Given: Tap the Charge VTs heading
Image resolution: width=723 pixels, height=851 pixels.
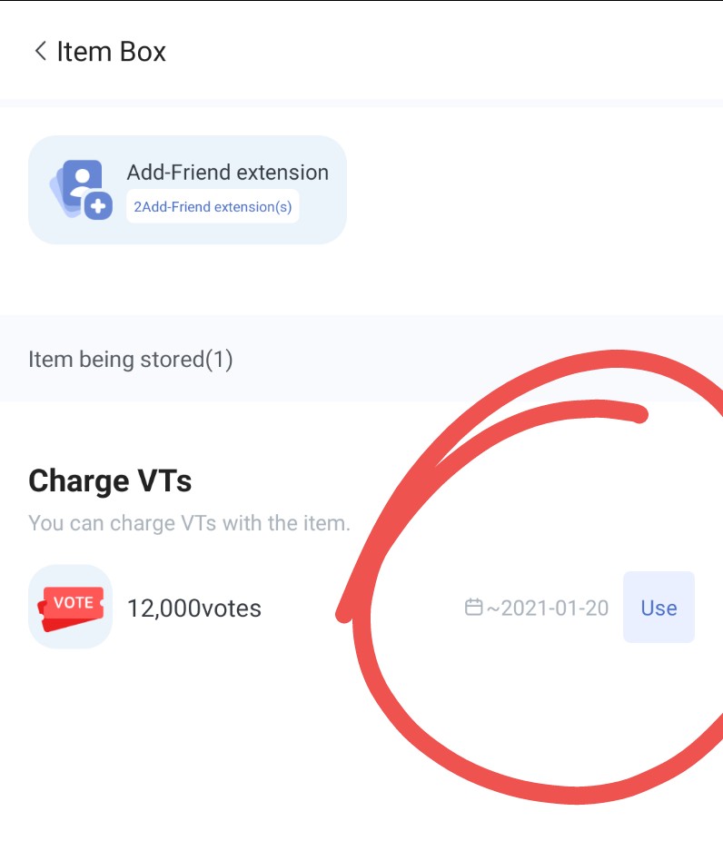Looking at the screenshot, I should tap(110, 480).
